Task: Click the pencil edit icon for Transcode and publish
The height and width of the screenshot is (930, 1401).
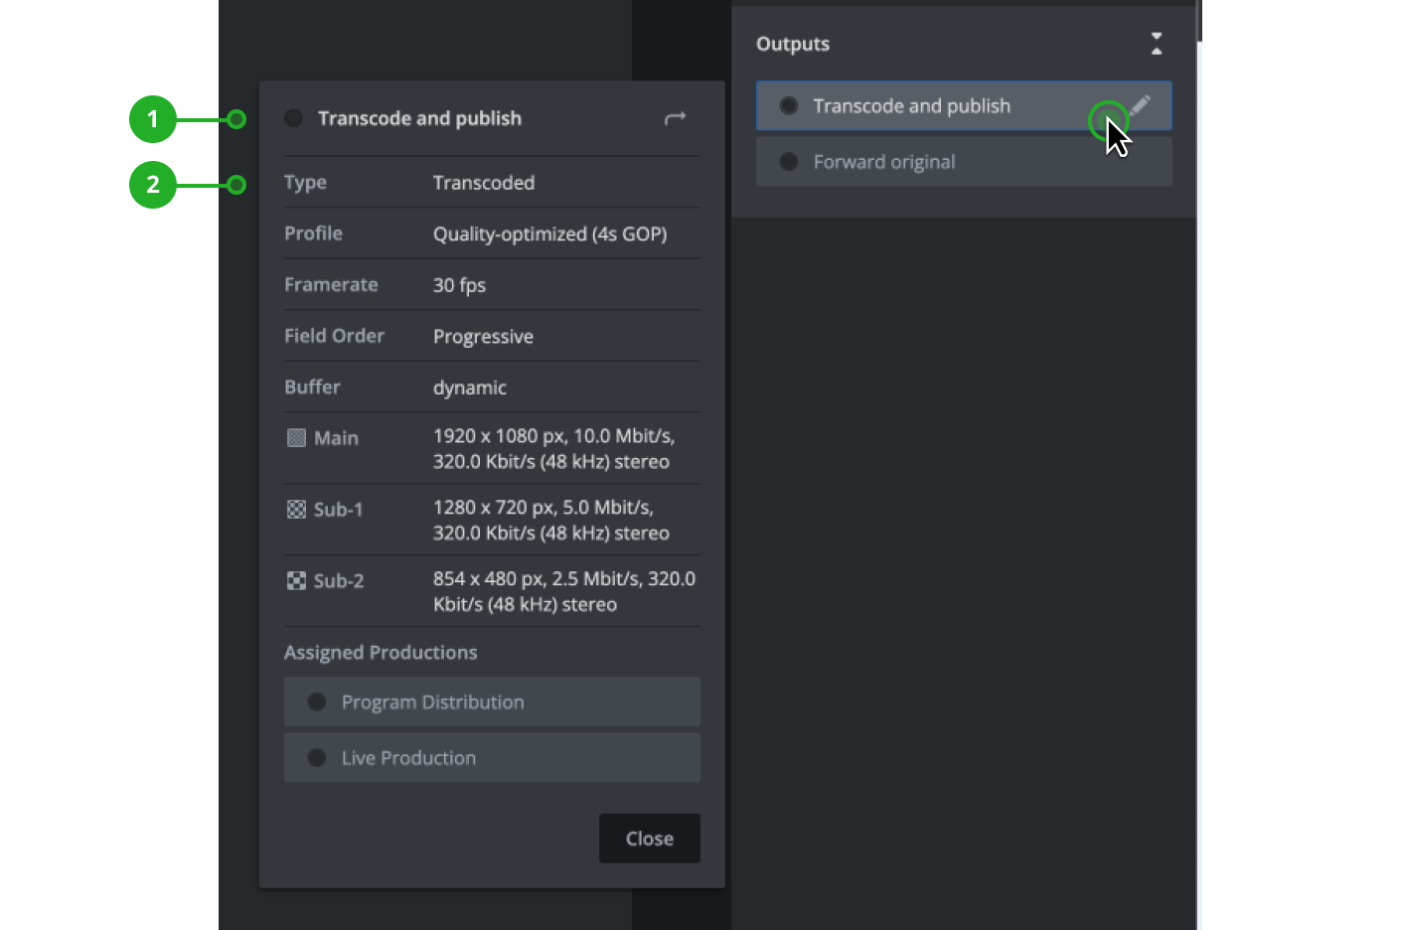Action: pyautogui.click(x=1142, y=104)
